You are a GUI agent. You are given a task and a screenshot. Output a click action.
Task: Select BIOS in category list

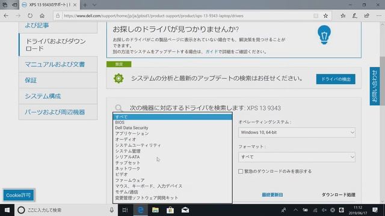click(173, 122)
